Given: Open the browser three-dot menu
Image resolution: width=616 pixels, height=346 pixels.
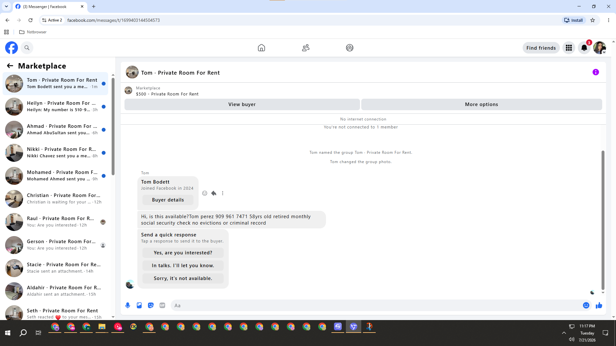Looking at the screenshot, I should coord(609,20).
